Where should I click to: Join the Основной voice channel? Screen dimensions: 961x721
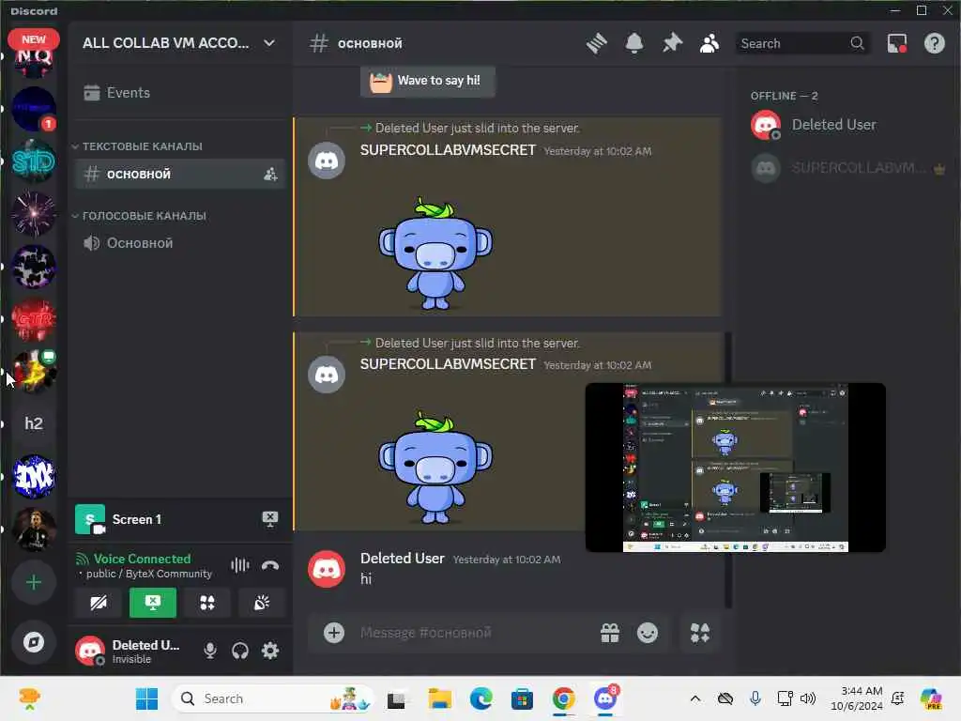click(180, 243)
